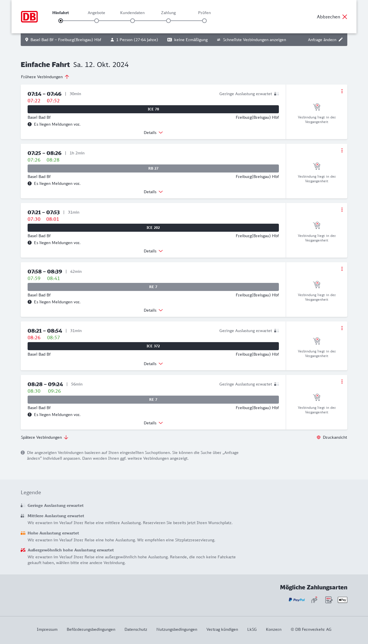368x644 pixels.
Task: Expand Details of the ICE 372 connection
Action: [x=153, y=364]
